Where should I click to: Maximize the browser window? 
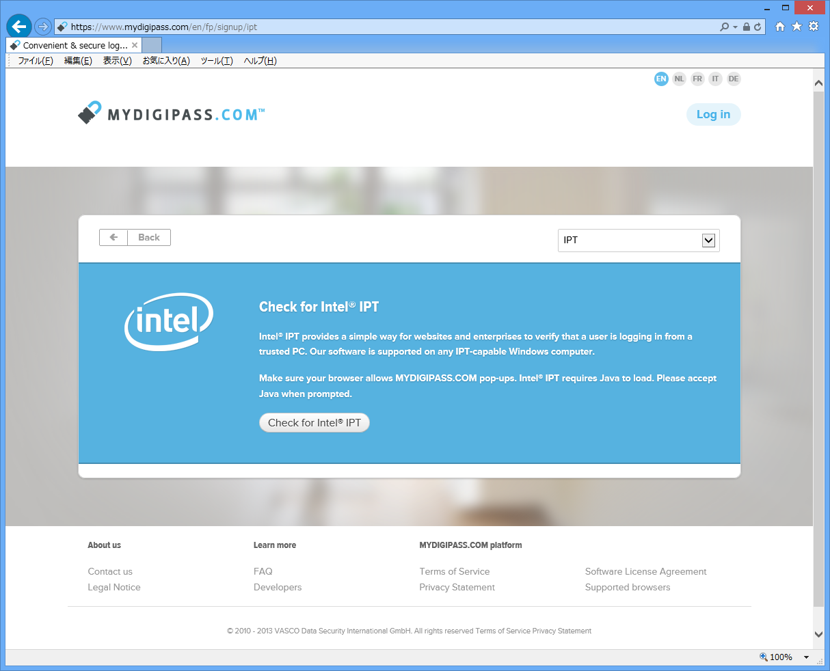pos(785,7)
